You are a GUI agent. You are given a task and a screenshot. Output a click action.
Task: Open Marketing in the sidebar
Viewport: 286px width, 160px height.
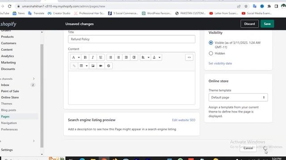tap(8, 62)
